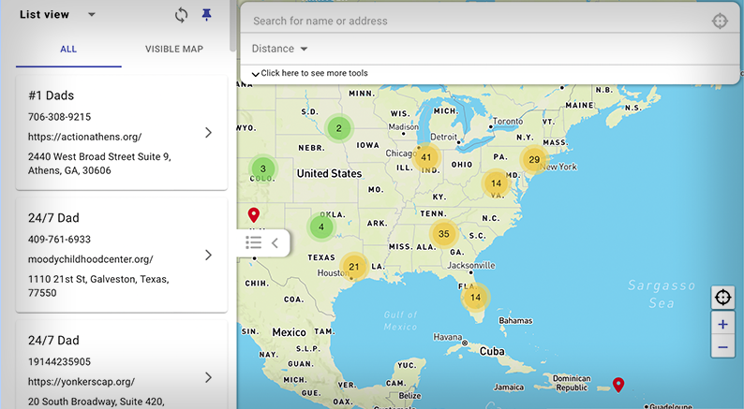Open the Galveston 24/7 Dad listing arrow
The image size is (744, 409).
[208, 255]
